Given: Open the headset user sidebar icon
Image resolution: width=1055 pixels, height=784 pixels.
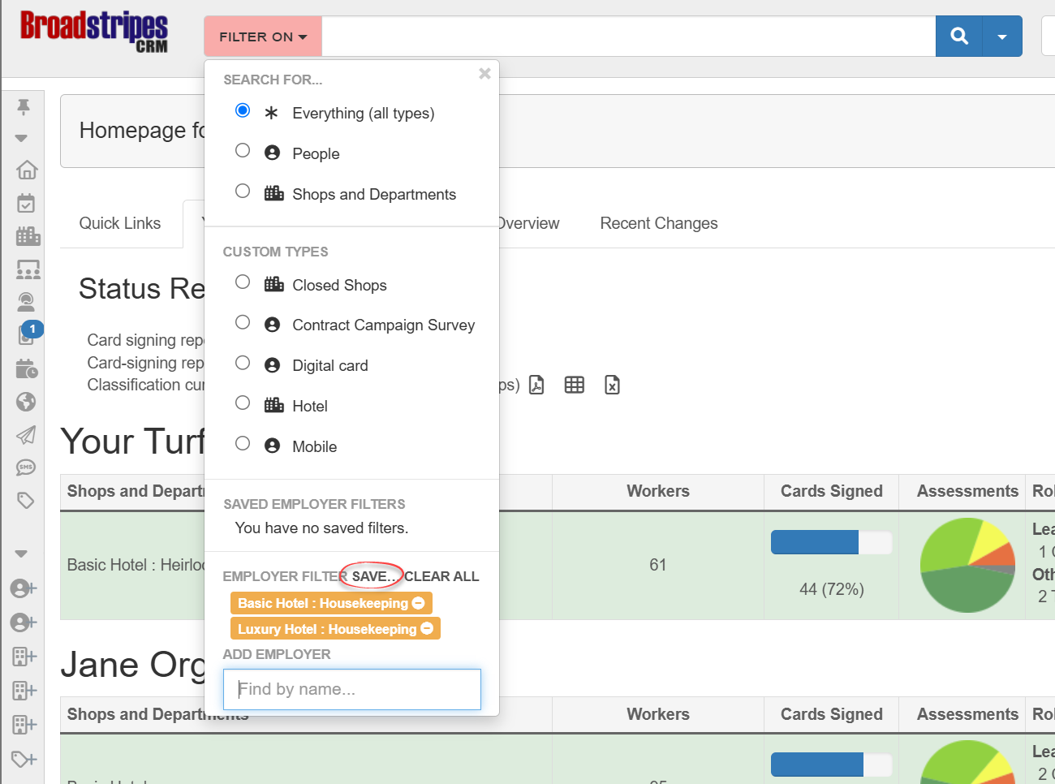Looking at the screenshot, I should tap(26, 303).
